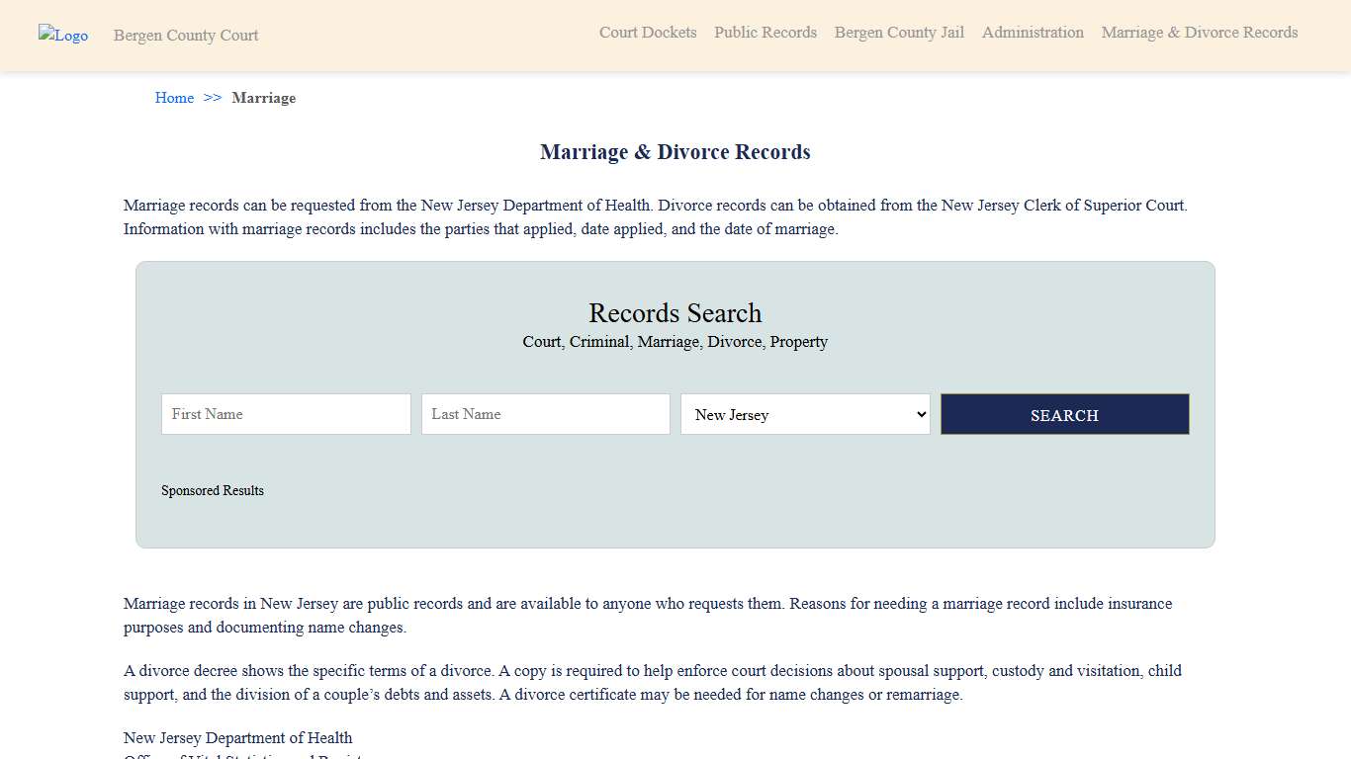Click the Marriage breadcrumb label
The width and height of the screenshot is (1351, 759).
[x=263, y=98]
